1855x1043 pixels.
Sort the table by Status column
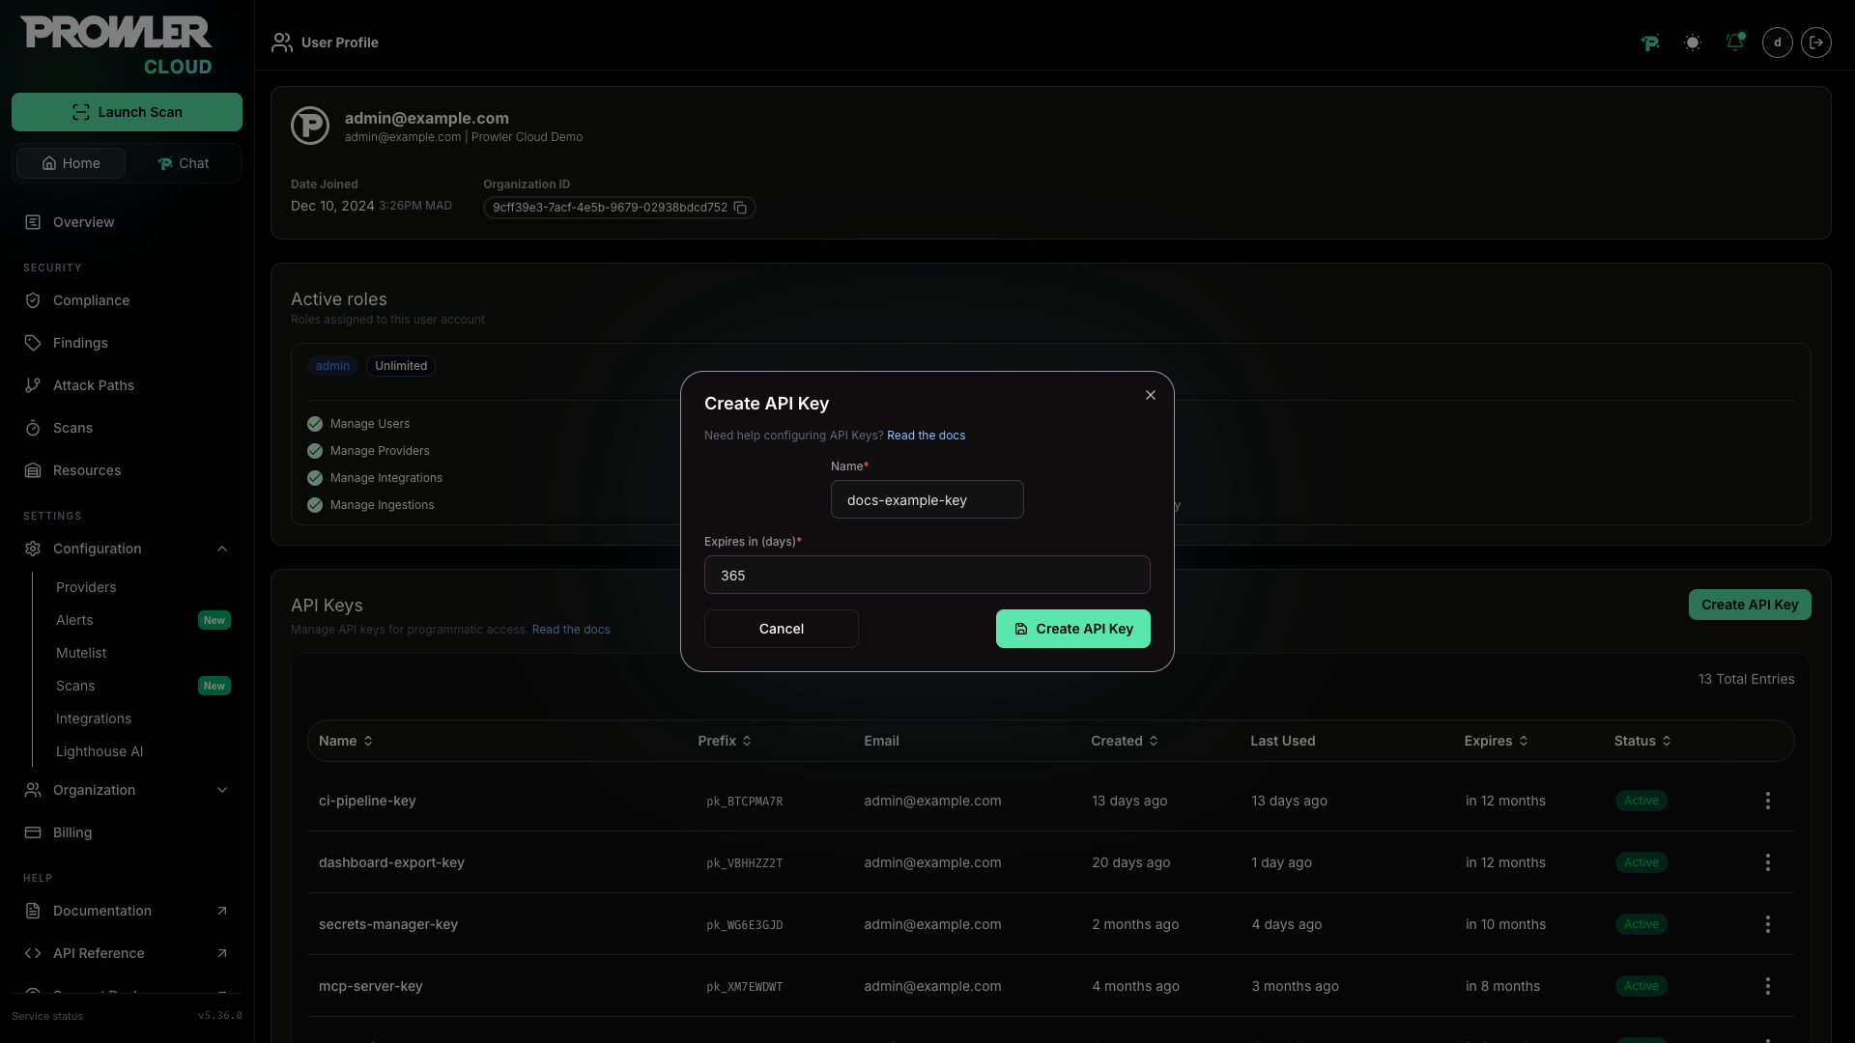[1642, 741]
